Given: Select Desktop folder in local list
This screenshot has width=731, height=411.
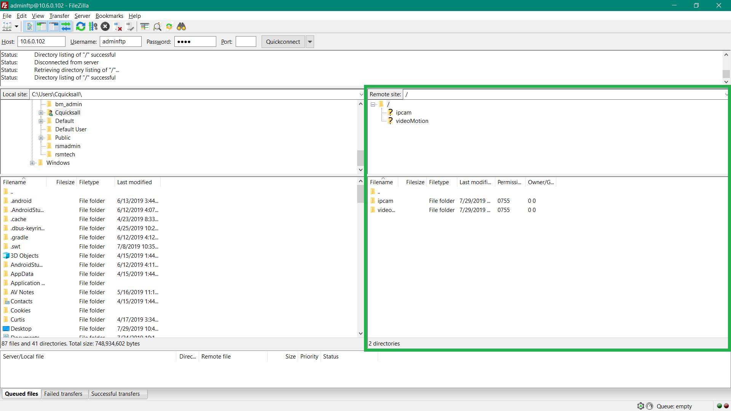Looking at the screenshot, I should (x=21, y=329).
